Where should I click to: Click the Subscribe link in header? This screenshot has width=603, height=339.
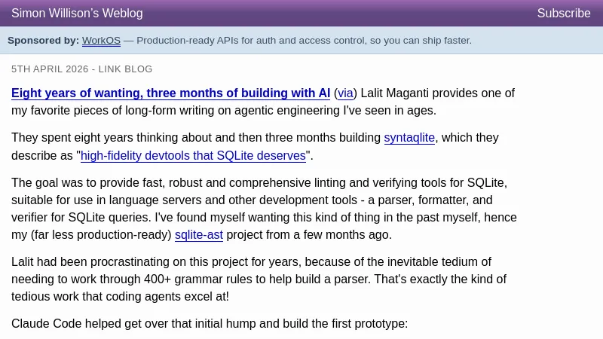[x=563, y=13]
